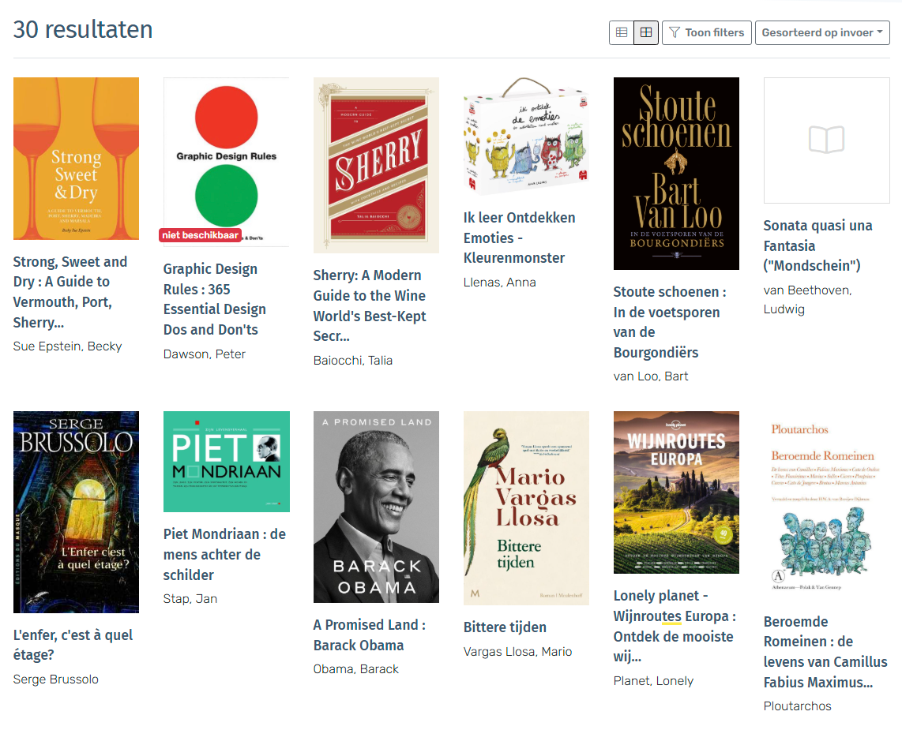
Task: Click the 'niet beschikbaar' red badge
Action: (x=199, y=235)
